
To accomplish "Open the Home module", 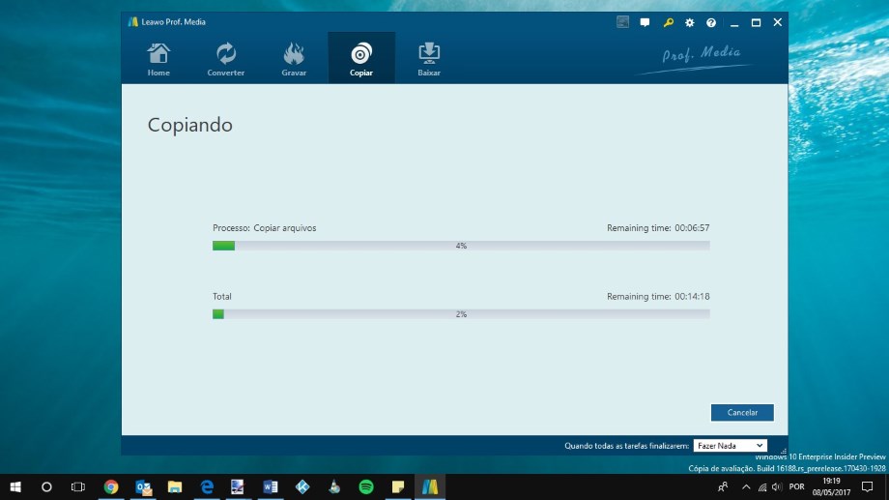I will point(158,59).
